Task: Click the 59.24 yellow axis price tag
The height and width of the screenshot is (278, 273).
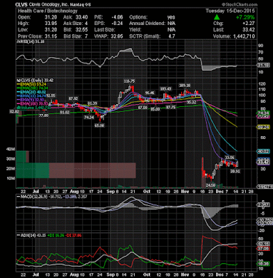Action: [x=263, y=127]
